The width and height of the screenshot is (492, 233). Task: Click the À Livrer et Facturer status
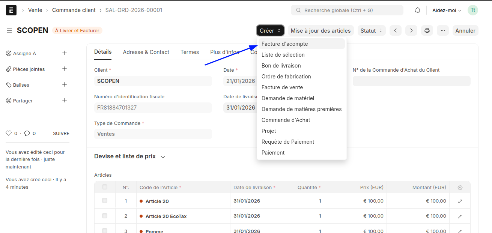77,30
